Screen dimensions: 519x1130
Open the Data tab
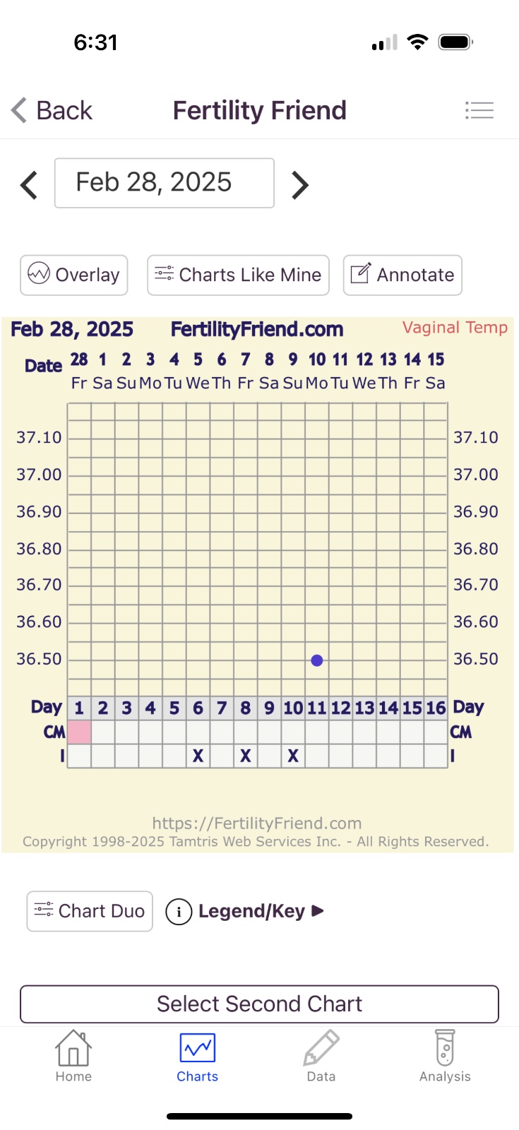[321, 1057]
